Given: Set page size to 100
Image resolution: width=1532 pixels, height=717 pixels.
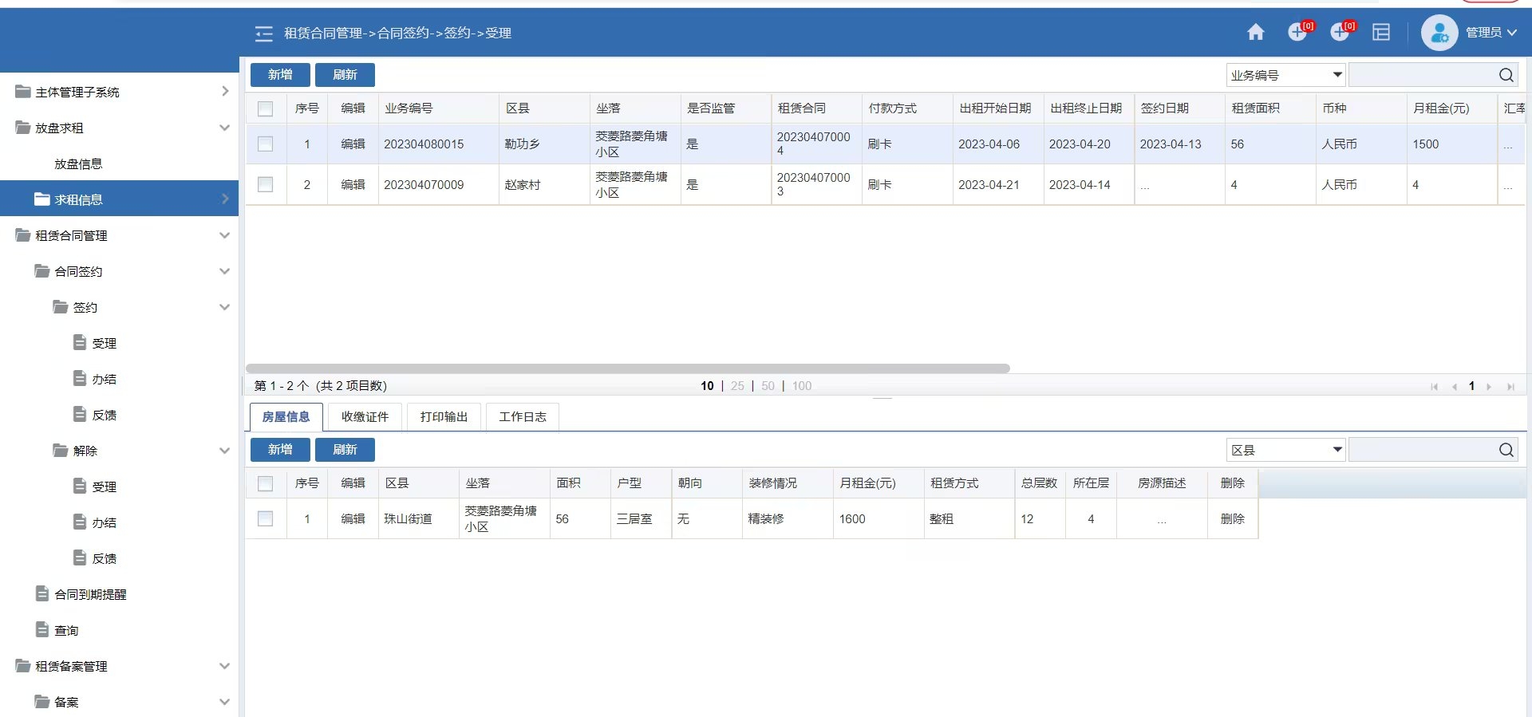Looking at the screenshot, I should (802, 386).
